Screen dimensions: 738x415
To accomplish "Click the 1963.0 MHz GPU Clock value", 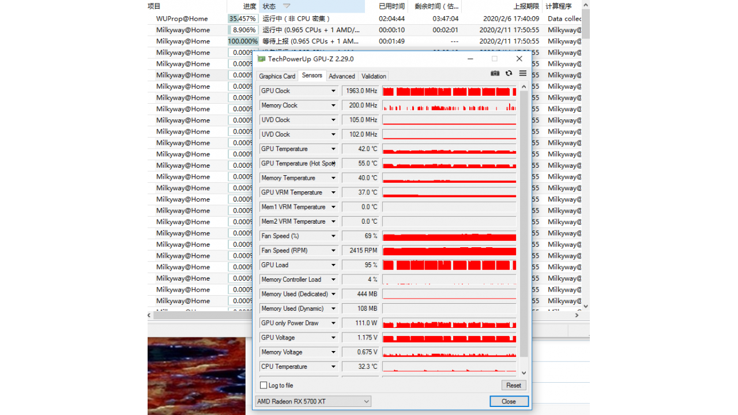I will click(360, 91).
